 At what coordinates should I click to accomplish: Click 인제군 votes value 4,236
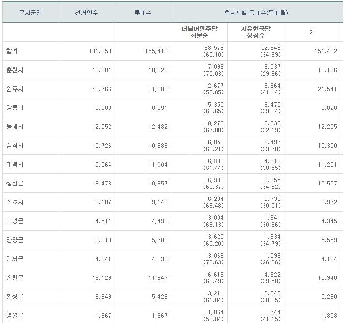[159, 259]
